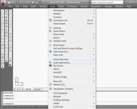Switch to the Model tab
The height and width of the screenshot is (109, 137).
pos(28,89)
